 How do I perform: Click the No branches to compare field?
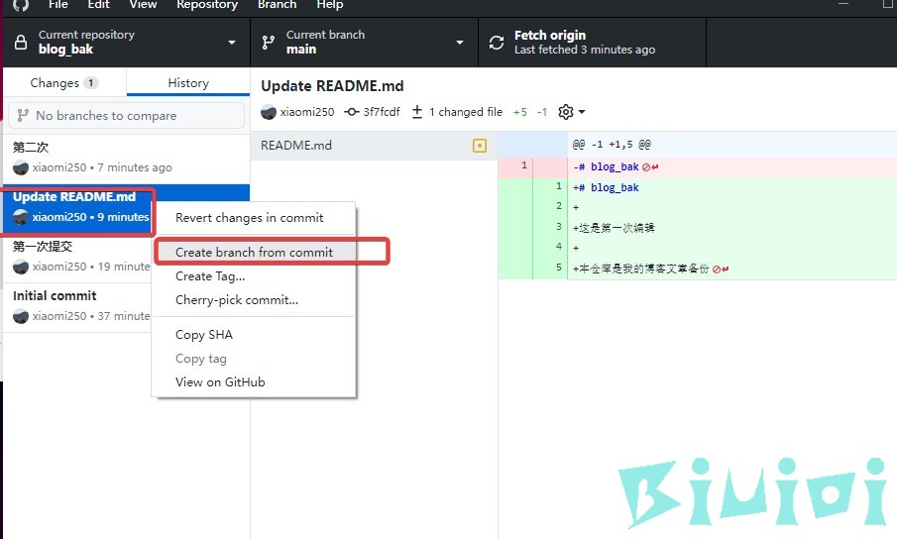tap(127, 116)
